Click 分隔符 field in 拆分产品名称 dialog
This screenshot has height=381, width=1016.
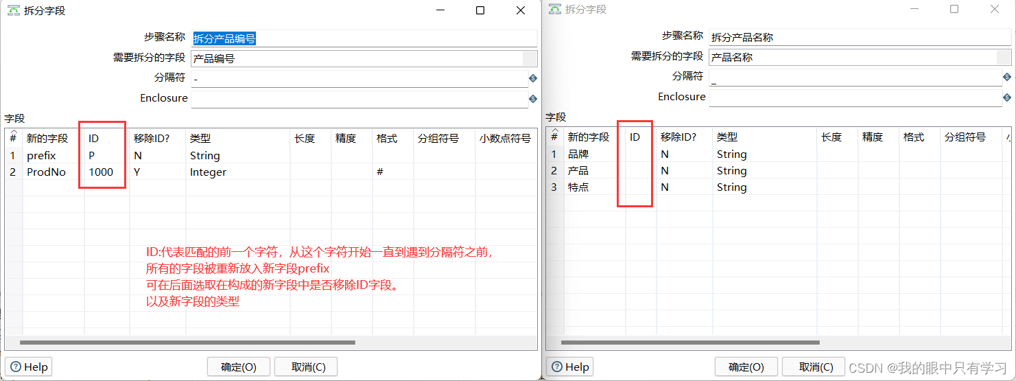tap(855, 78)
